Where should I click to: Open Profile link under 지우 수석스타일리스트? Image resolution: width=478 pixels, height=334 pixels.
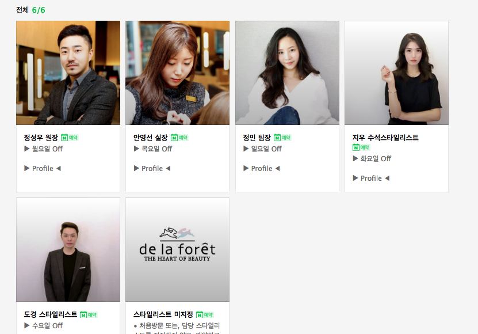coord(371,179)
